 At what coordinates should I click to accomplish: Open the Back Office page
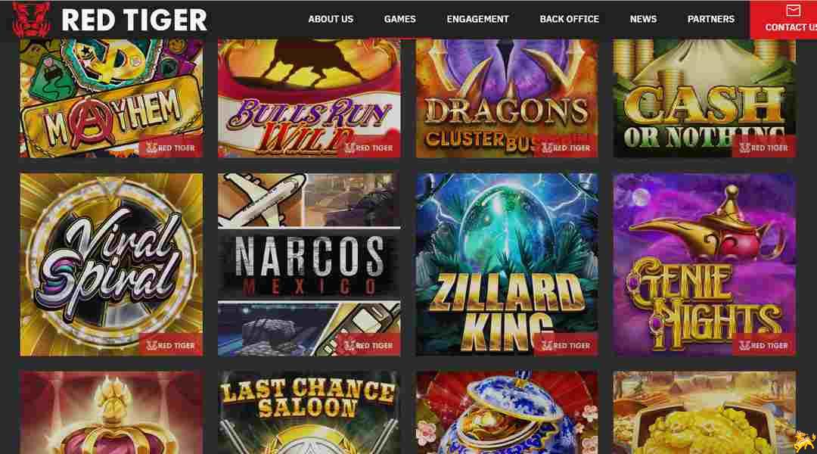(x=569, y=19)
